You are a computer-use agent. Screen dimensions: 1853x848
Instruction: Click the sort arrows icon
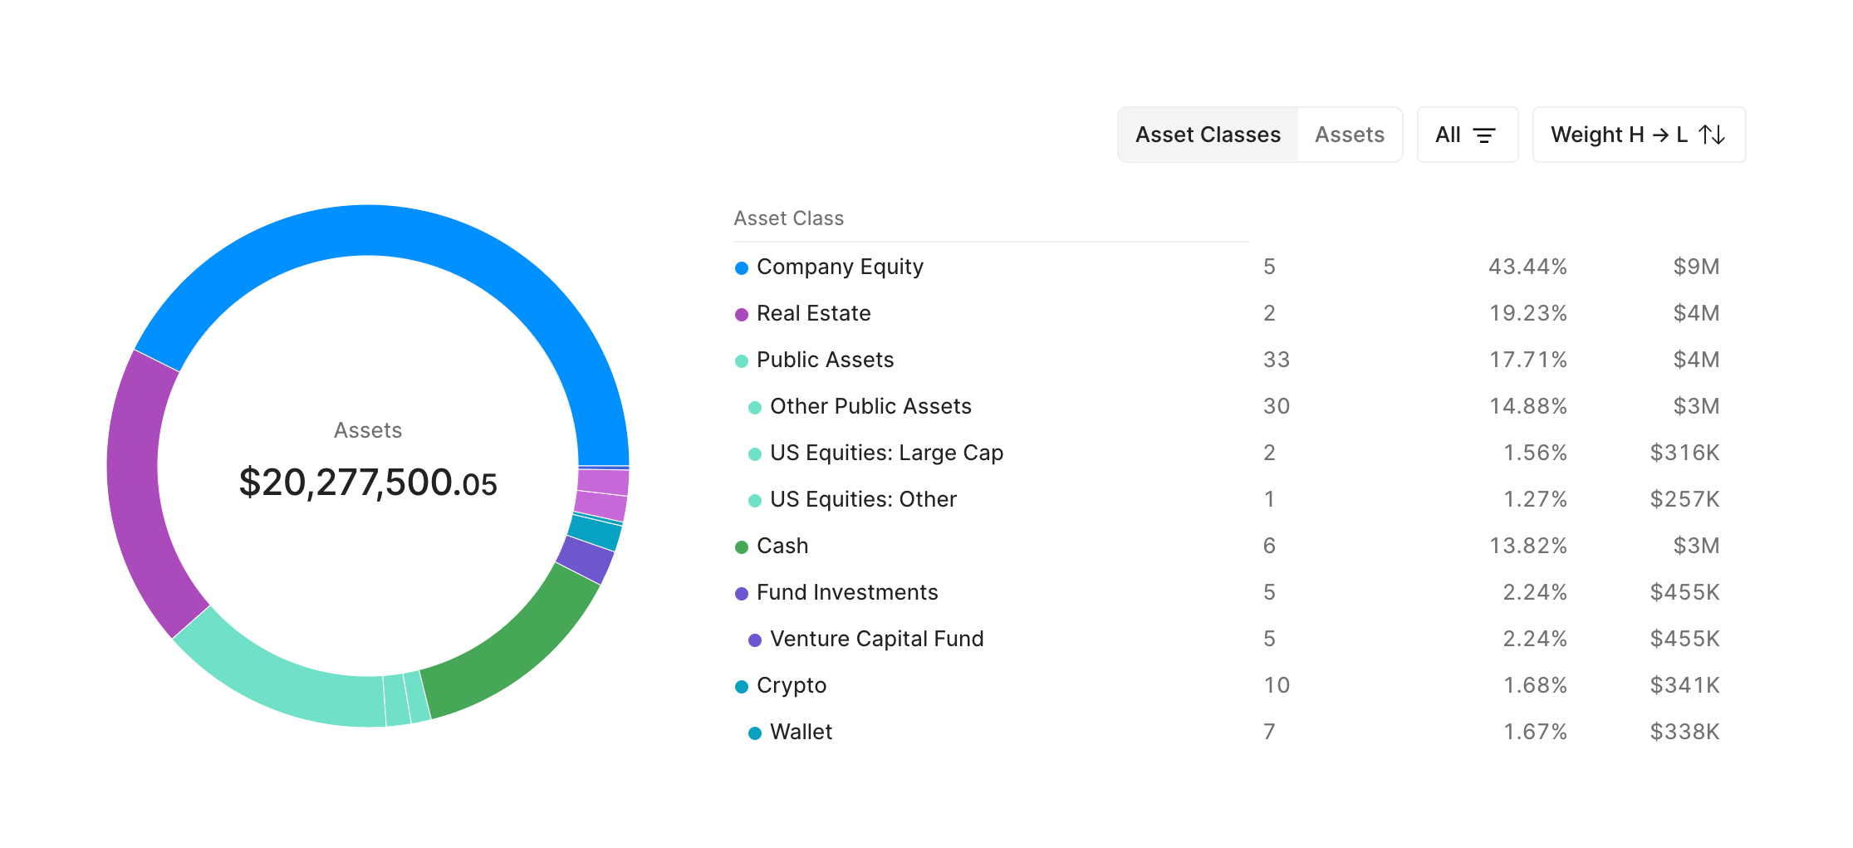[x=1712, y=135]
